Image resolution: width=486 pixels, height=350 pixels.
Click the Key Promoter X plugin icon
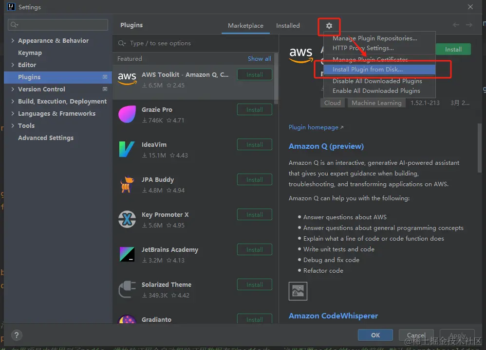(x=127, y=219)
